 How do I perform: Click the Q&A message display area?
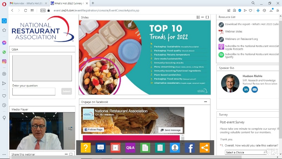pyautogui.click(x=42, y=68)
